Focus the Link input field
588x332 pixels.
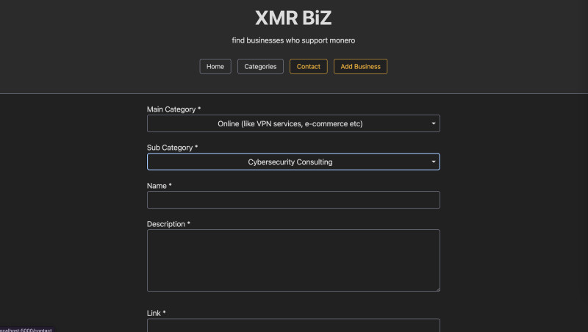point(293,325)
